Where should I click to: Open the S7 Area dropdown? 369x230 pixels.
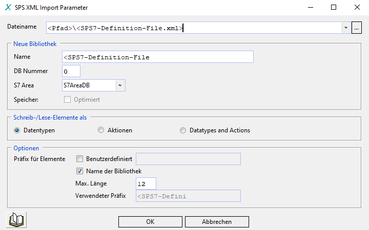tap(120, 85)
